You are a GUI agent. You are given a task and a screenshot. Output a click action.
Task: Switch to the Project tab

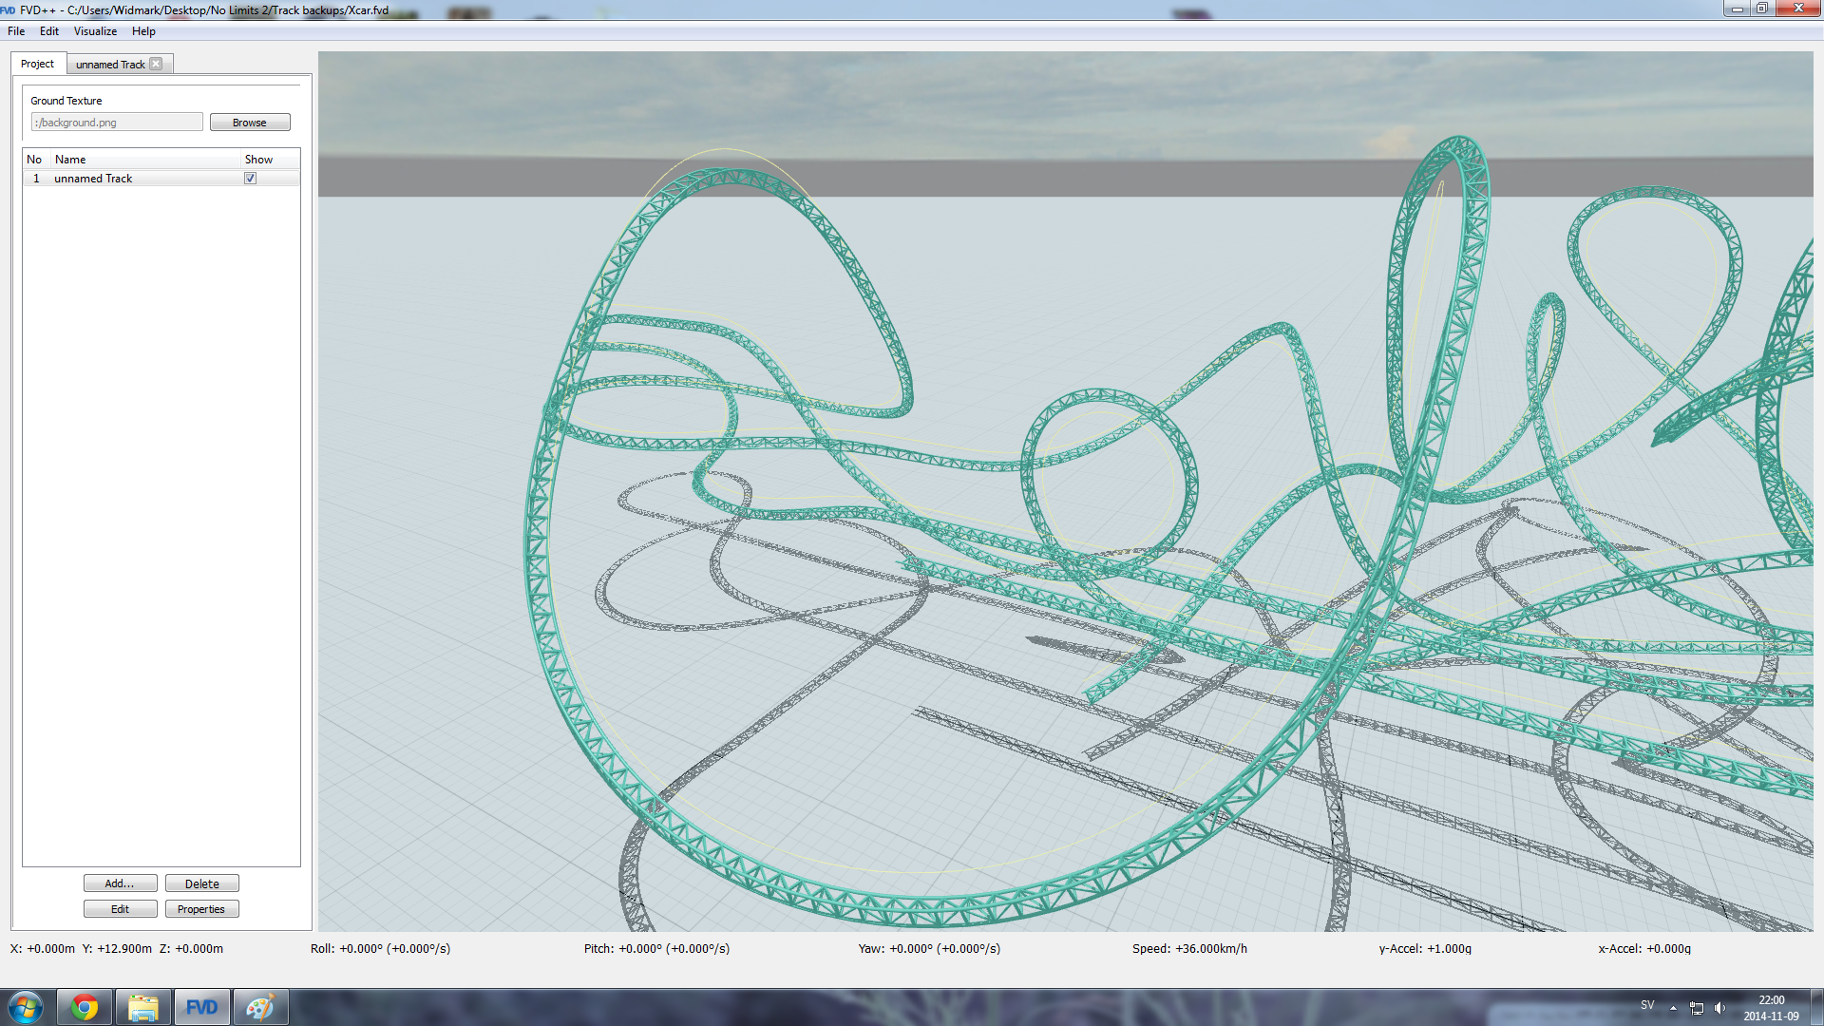(38, 64)
